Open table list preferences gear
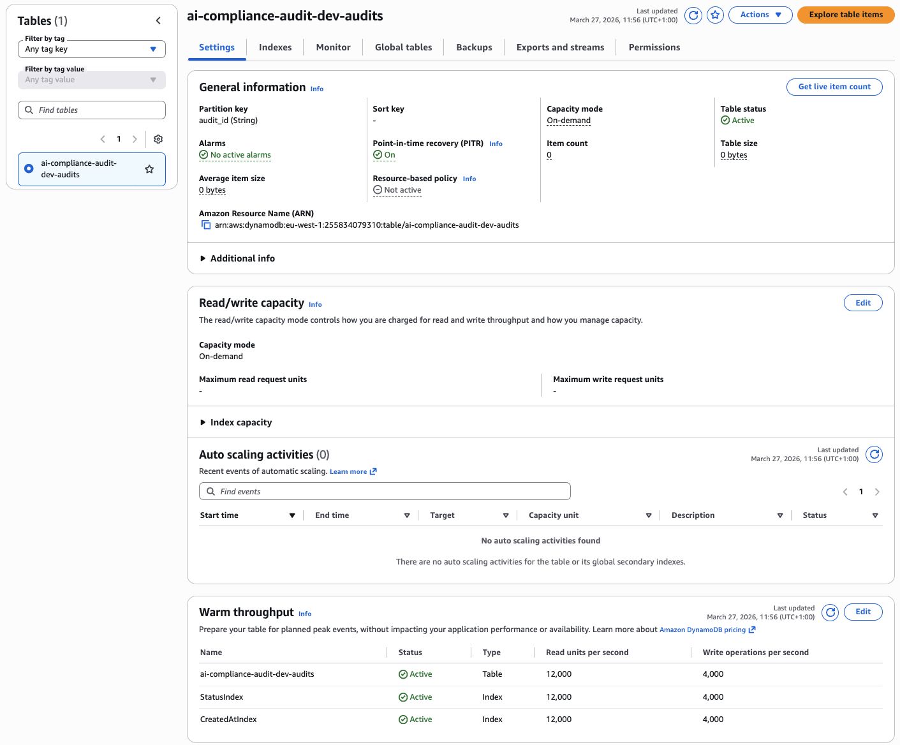 [x=158, y=139]
